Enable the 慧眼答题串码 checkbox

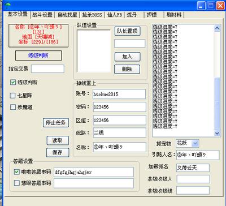tap(17, 183)
